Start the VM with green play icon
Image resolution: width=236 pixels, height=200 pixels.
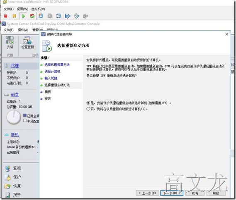coord(24,16)
